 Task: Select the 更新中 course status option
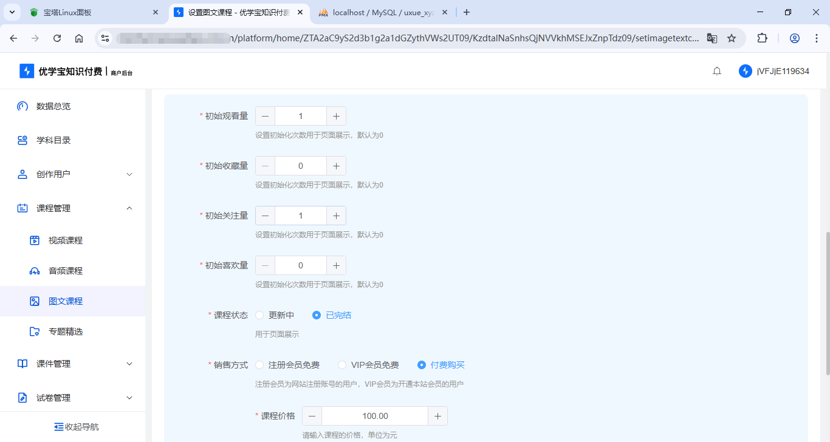260,314
